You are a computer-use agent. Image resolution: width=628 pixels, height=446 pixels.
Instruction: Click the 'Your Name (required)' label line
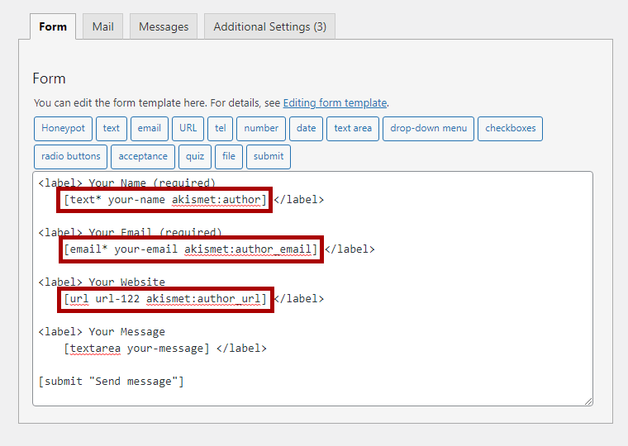[127, 183]
